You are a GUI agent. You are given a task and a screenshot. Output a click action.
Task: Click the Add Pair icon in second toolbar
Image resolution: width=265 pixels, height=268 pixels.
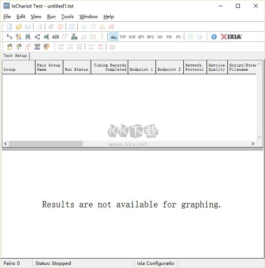tap(9, 37)
